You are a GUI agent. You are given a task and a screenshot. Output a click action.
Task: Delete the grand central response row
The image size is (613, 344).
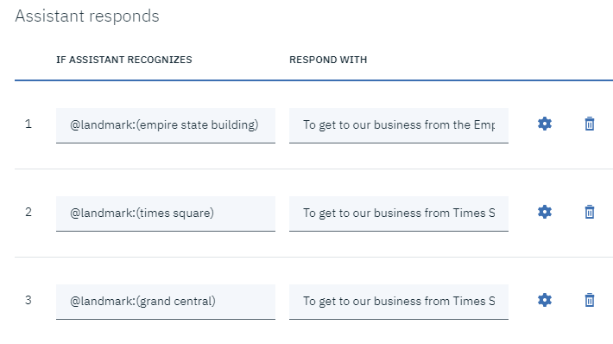590,300
